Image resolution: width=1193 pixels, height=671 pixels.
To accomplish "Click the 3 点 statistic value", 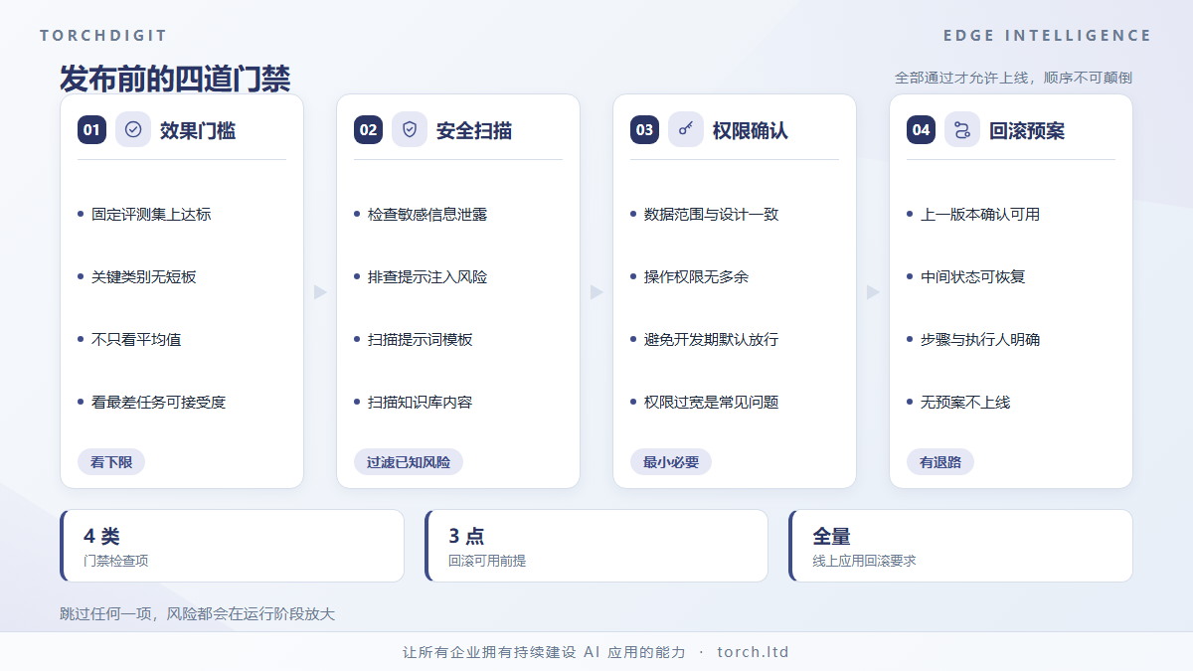I will coord(466,537).
